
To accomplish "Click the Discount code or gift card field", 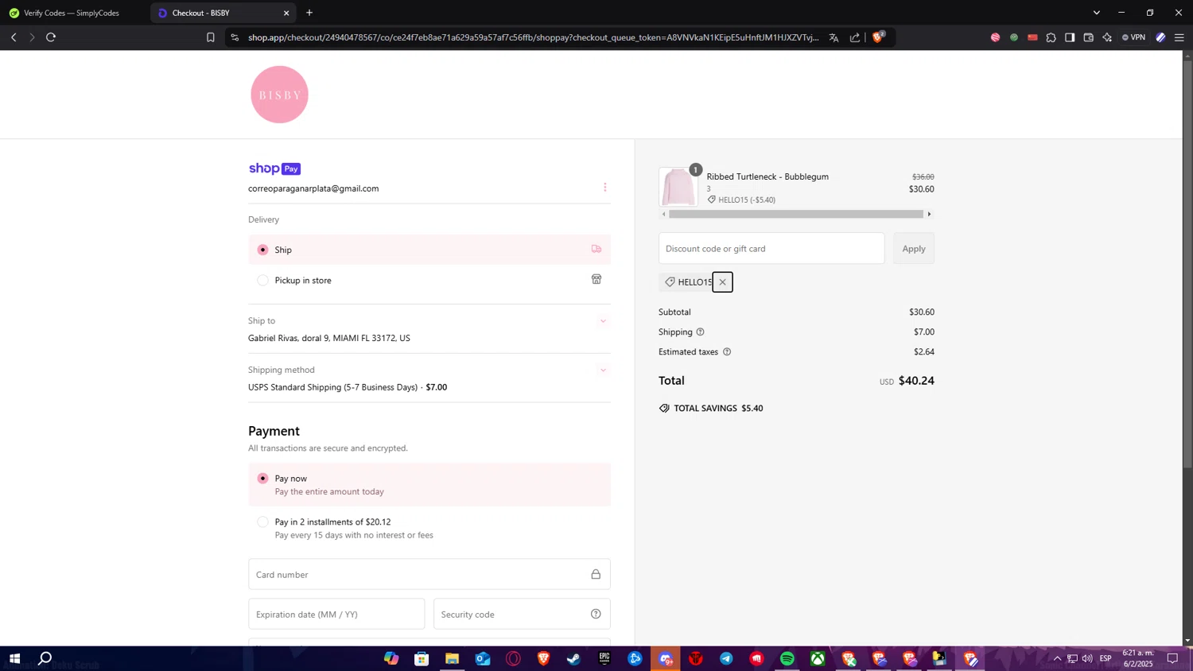I will click(771, 249).
